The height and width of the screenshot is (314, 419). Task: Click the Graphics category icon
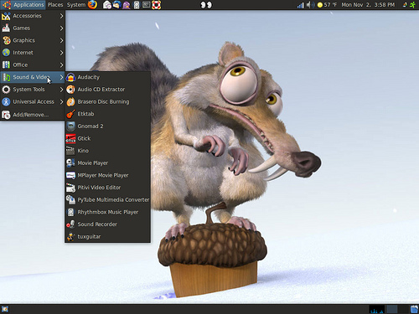[6, 40]
